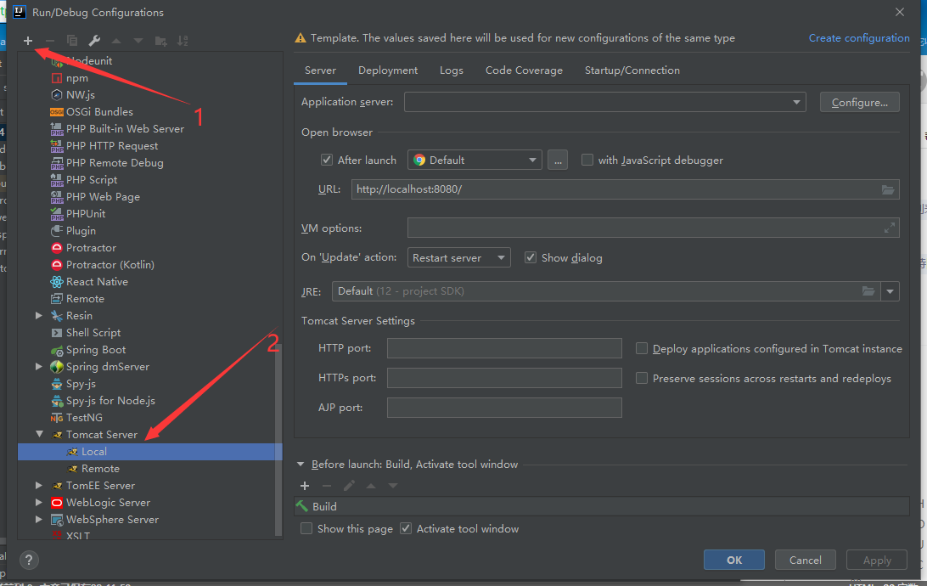Screen dimensions: 927x586
Task: Click the Configure... button
Action: click(860, 102)
